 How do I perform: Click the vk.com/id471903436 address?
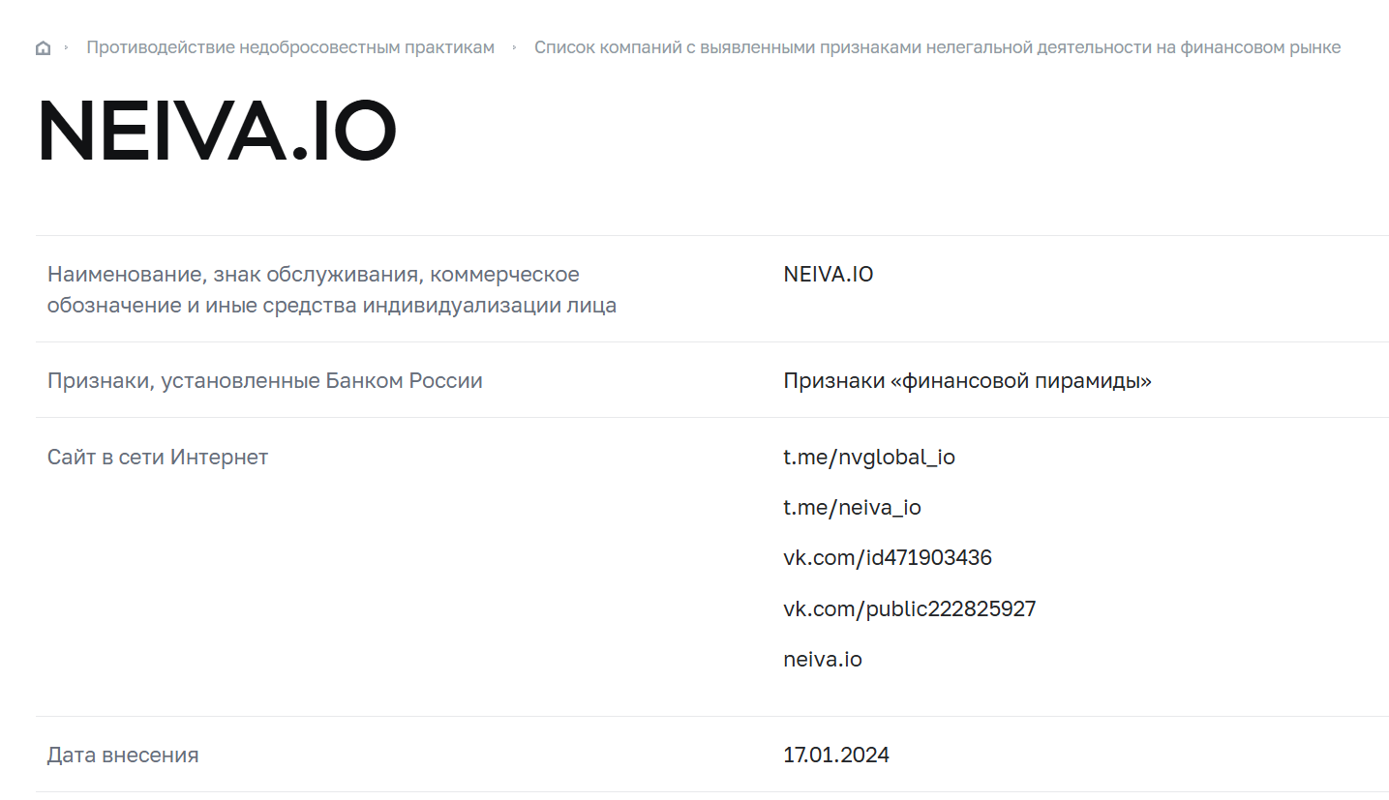pyautogui.click(x=888, y=558)
